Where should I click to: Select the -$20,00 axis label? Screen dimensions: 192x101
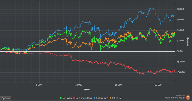click(181, 62)
